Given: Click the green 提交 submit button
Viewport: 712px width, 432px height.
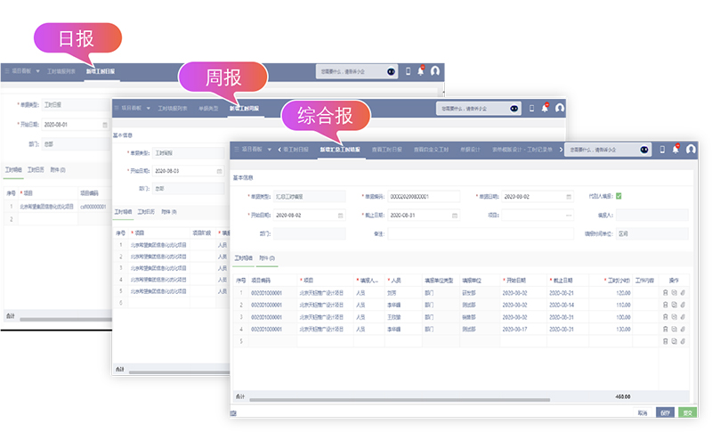Looking at the screenshot, I should click(687, 412).
